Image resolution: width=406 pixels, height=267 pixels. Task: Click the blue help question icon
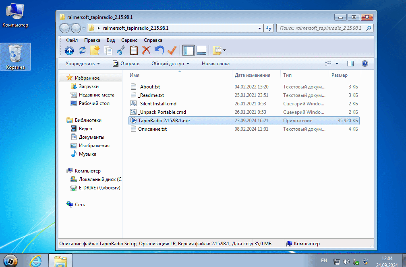pyautogui.click(x=365, y=63)
